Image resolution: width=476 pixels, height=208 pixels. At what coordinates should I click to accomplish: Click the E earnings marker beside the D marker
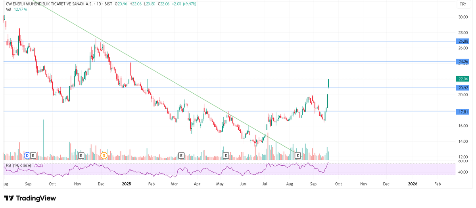pyautogui.click(x=33, y=155)
